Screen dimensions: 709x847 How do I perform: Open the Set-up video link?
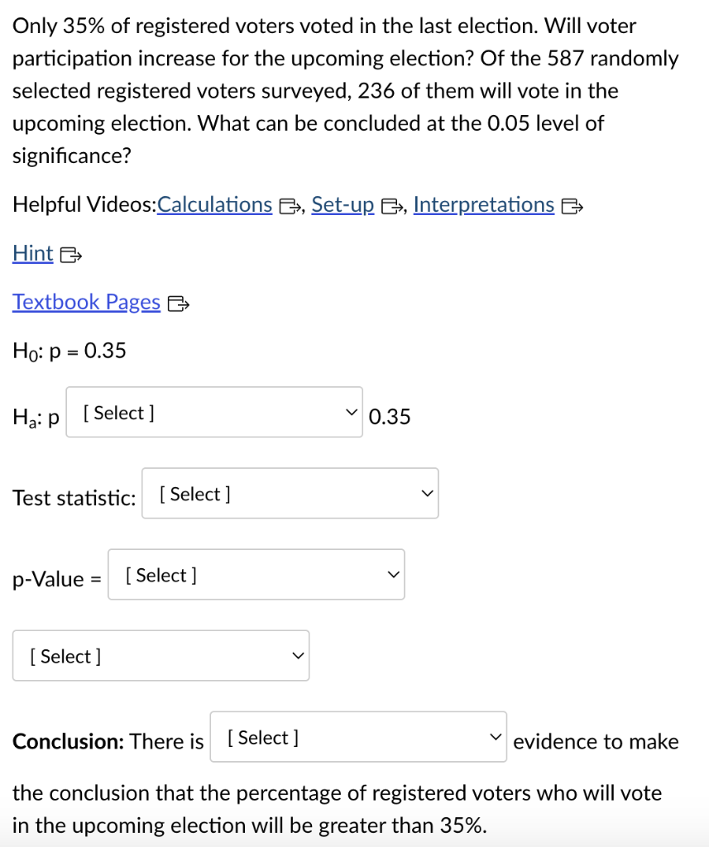343,204
